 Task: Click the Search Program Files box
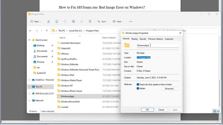pyautogui.click(x=189, y=31)
